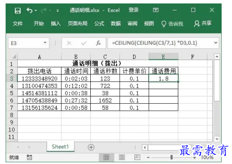Switch to the 审阅 ribbon tab

pos(133,23)
